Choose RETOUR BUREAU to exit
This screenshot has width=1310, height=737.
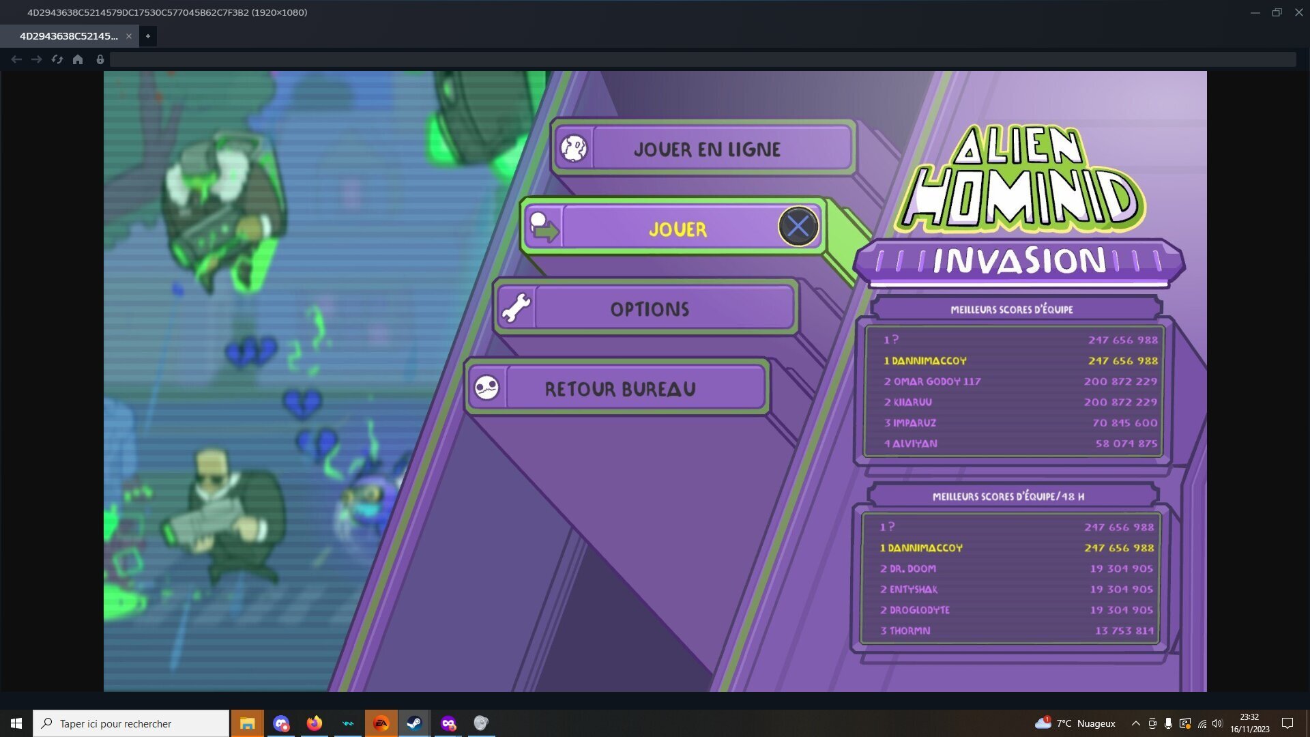(x=617, y=388)
